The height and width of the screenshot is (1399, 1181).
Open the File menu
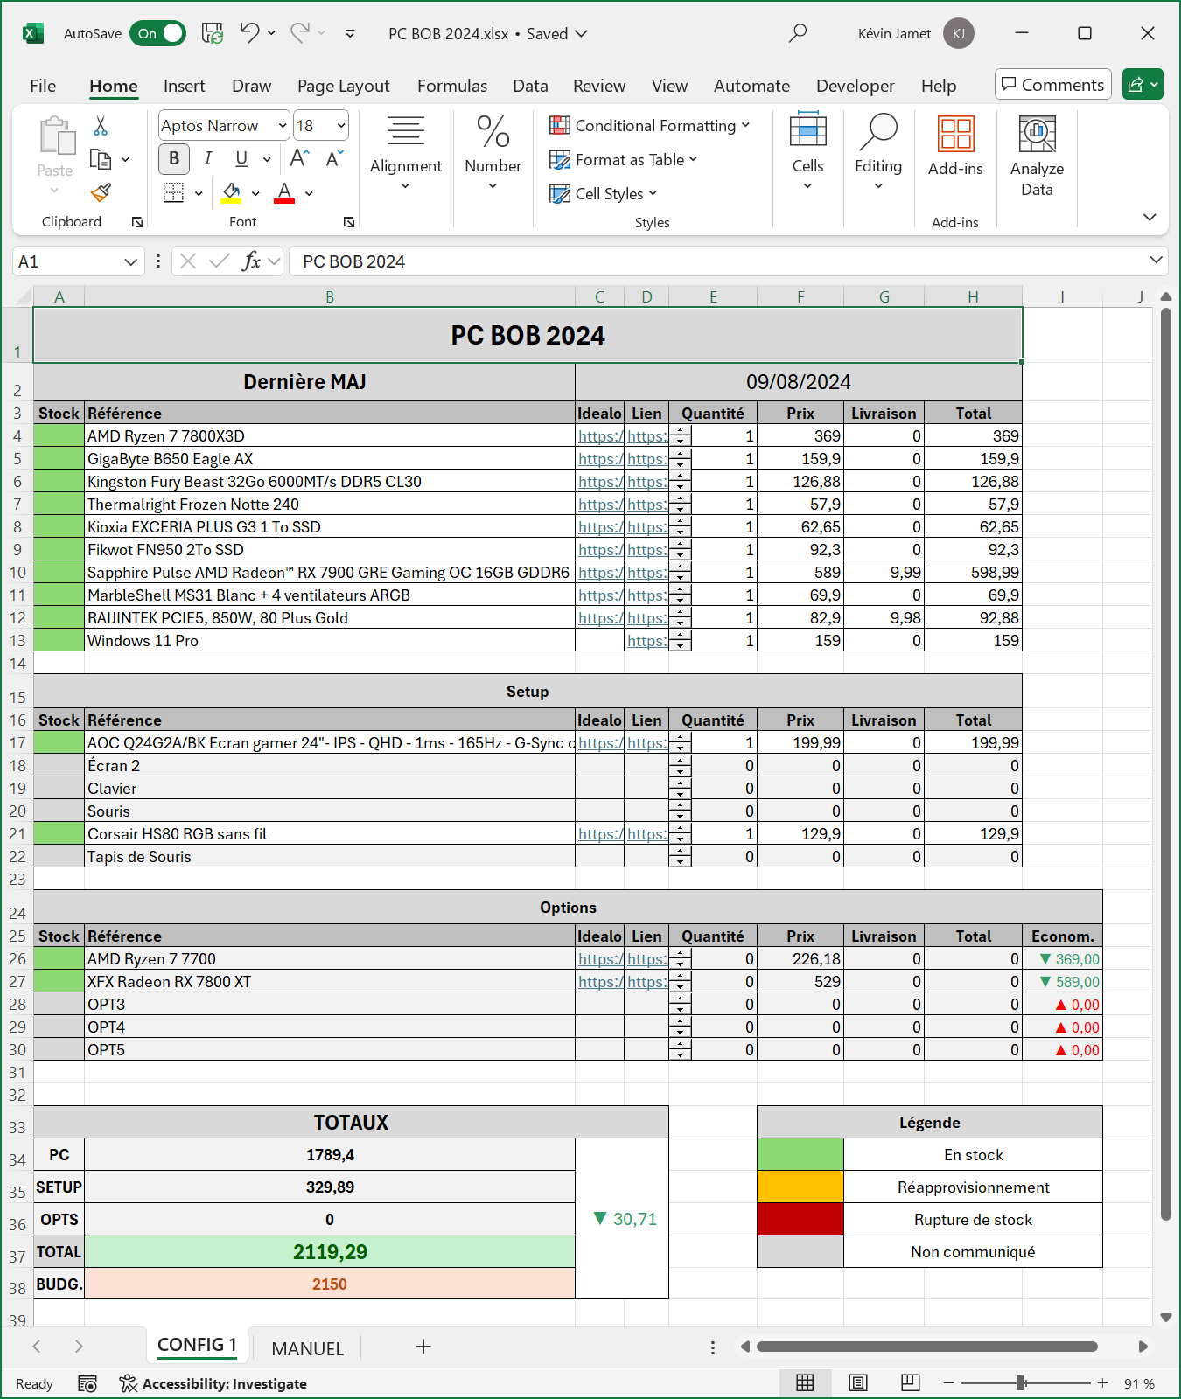point(43,86)
